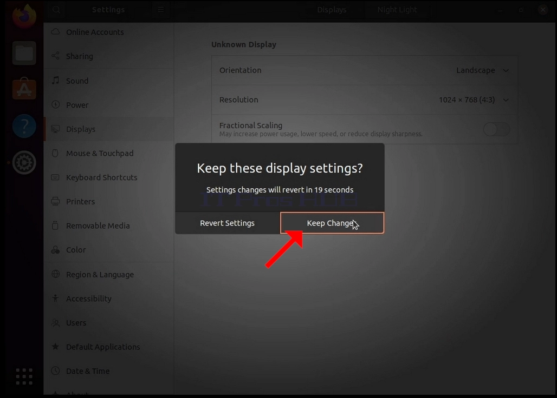Screen dimensions: 557x398
Task: Open the Color settings panel
Action: tap(109, 249)
